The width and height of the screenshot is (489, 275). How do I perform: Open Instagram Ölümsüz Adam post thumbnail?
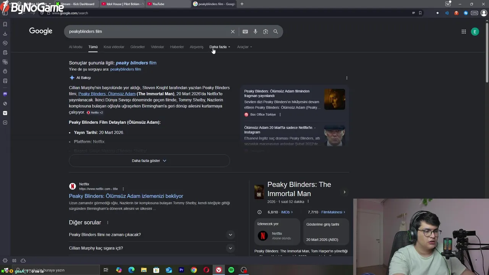335,136
